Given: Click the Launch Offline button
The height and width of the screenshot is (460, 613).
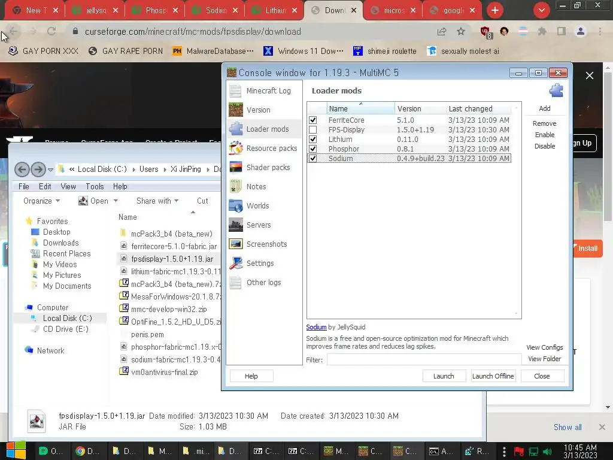Looking at the screenshot, I should 493,376.
